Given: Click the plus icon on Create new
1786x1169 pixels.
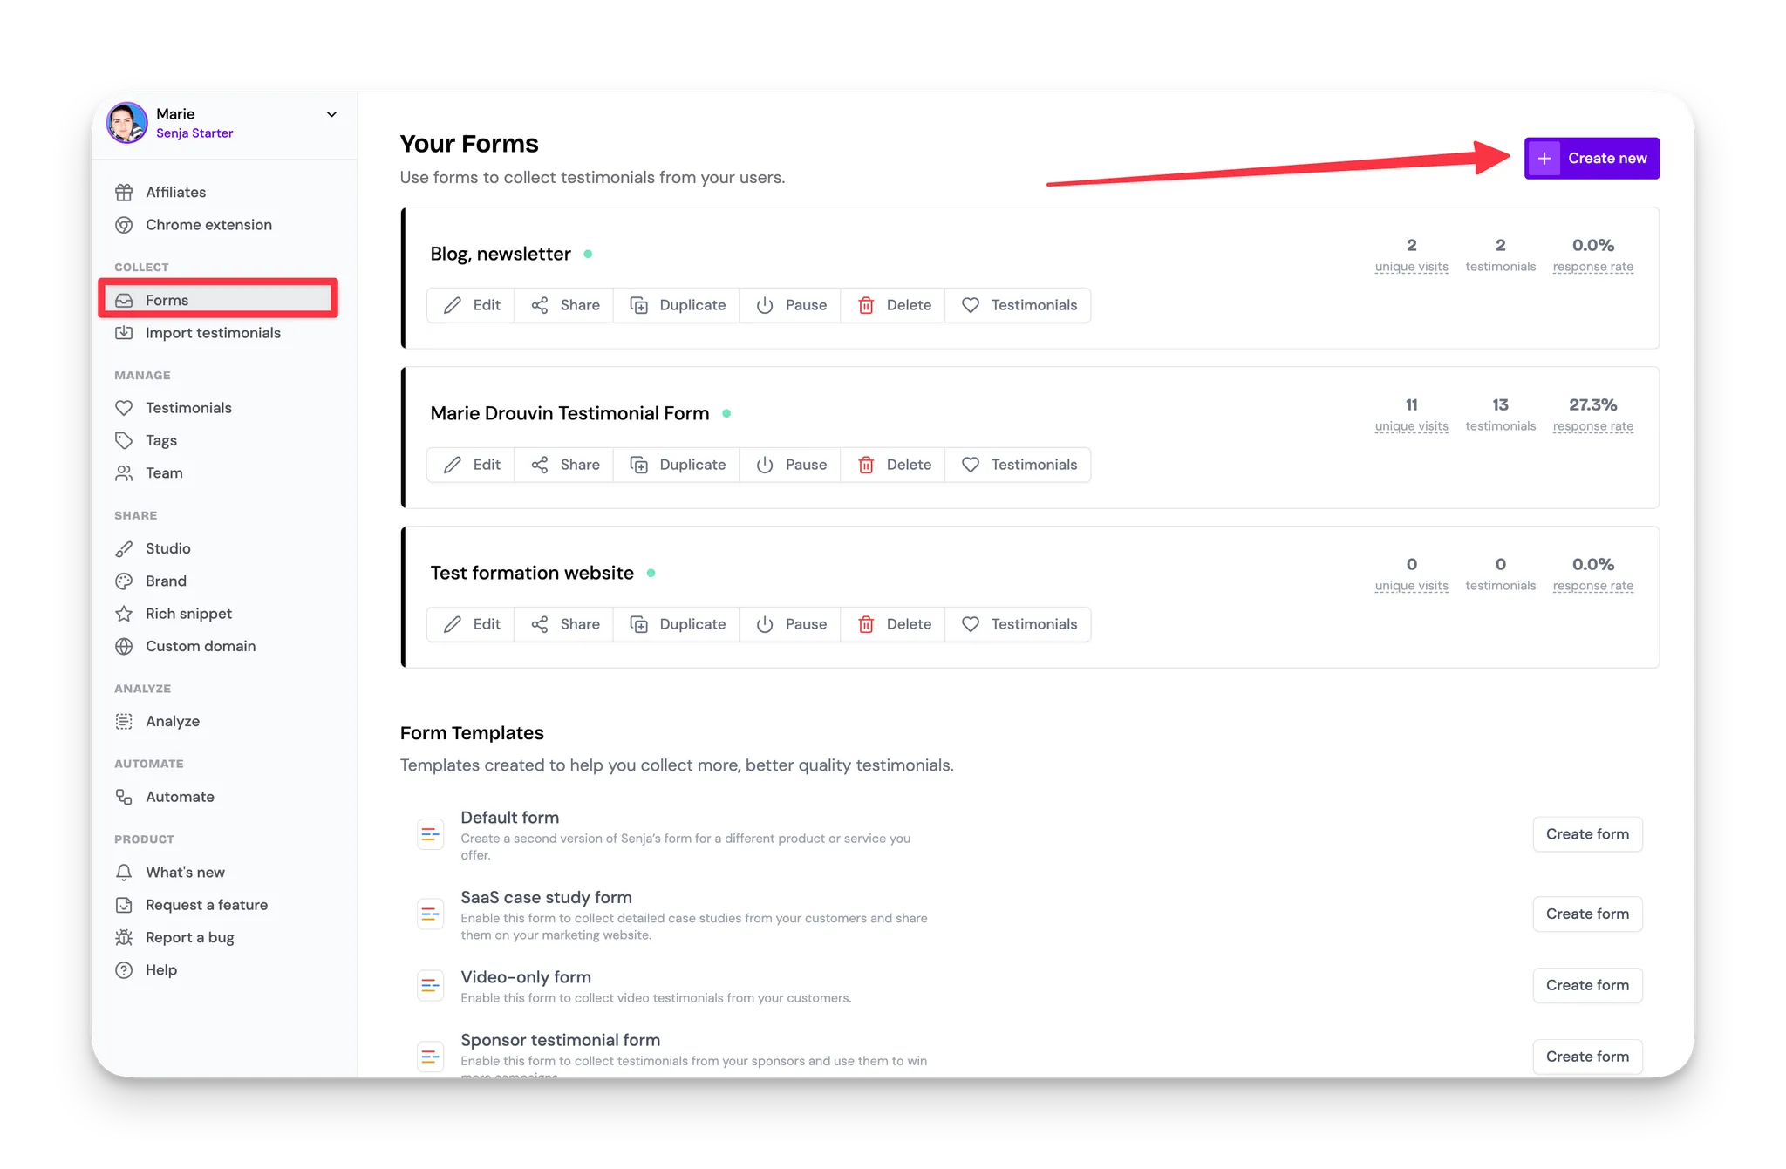Looking at the screenshot, I should [x=1544, y=159].
